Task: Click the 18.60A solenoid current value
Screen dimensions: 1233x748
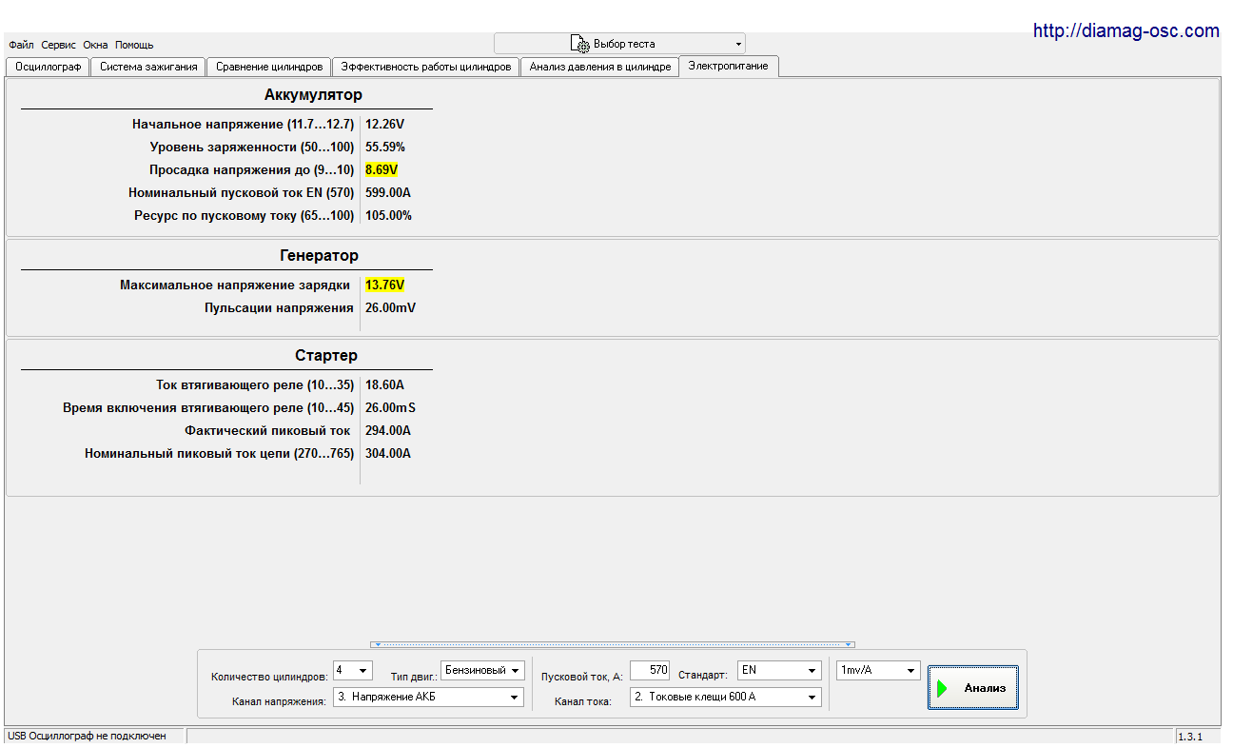Action: pyautogui.click(x=384, y=385)
